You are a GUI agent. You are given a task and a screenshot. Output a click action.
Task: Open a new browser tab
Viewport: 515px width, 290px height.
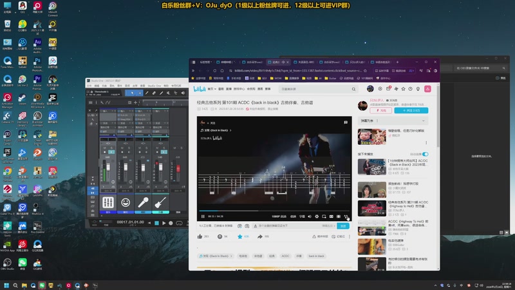click(397, 62)
